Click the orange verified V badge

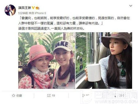(x=33, y=8)
